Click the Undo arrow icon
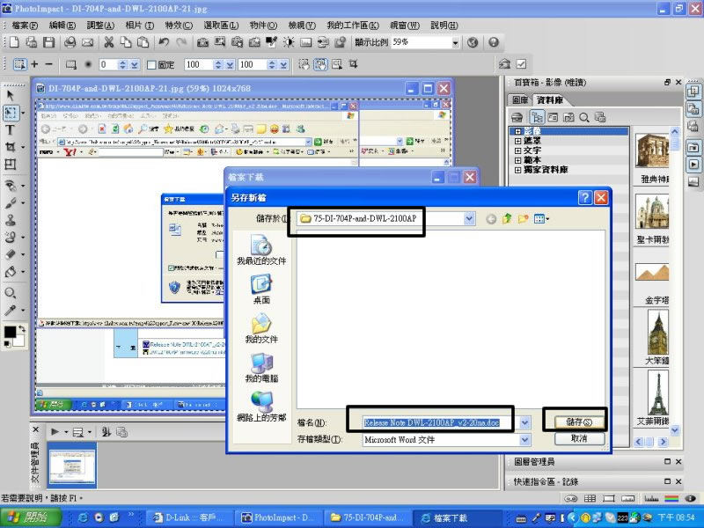This screenshot has height=528, width=704. pos(164,42)
